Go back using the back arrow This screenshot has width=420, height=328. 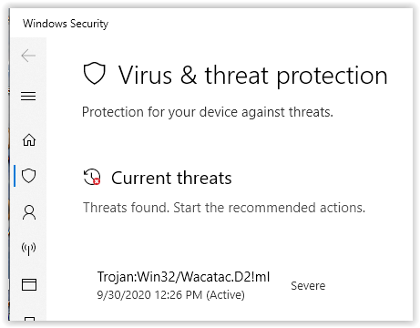[x=28, y=56]
